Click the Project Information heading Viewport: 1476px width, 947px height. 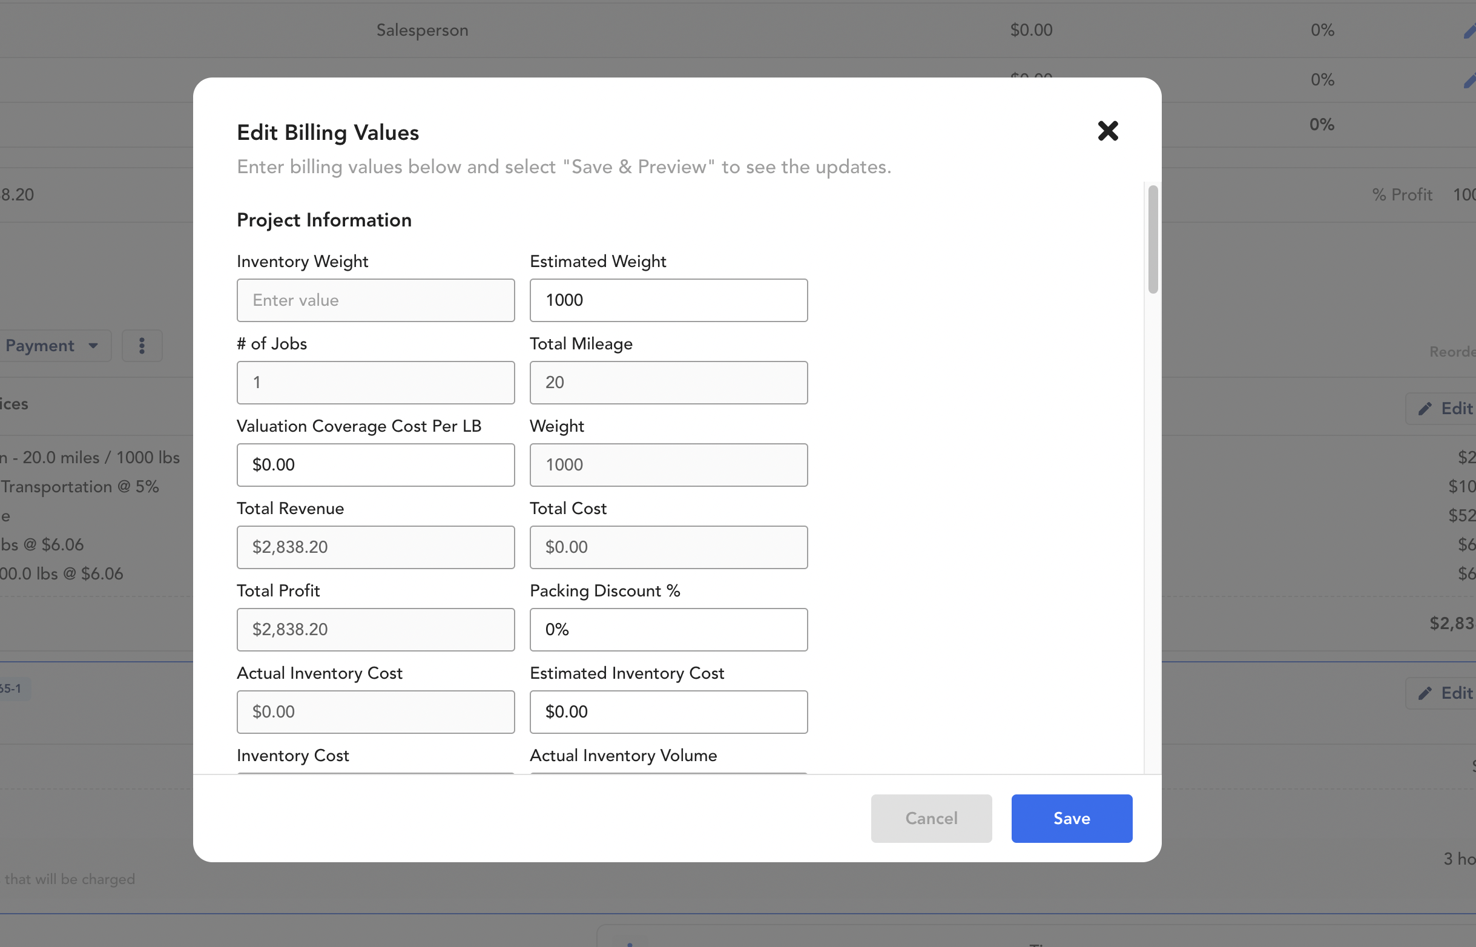(324, 220)
